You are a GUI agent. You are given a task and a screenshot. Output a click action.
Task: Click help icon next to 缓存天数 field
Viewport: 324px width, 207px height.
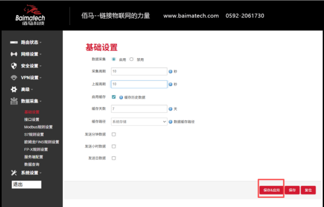click(x=170, y=109)
